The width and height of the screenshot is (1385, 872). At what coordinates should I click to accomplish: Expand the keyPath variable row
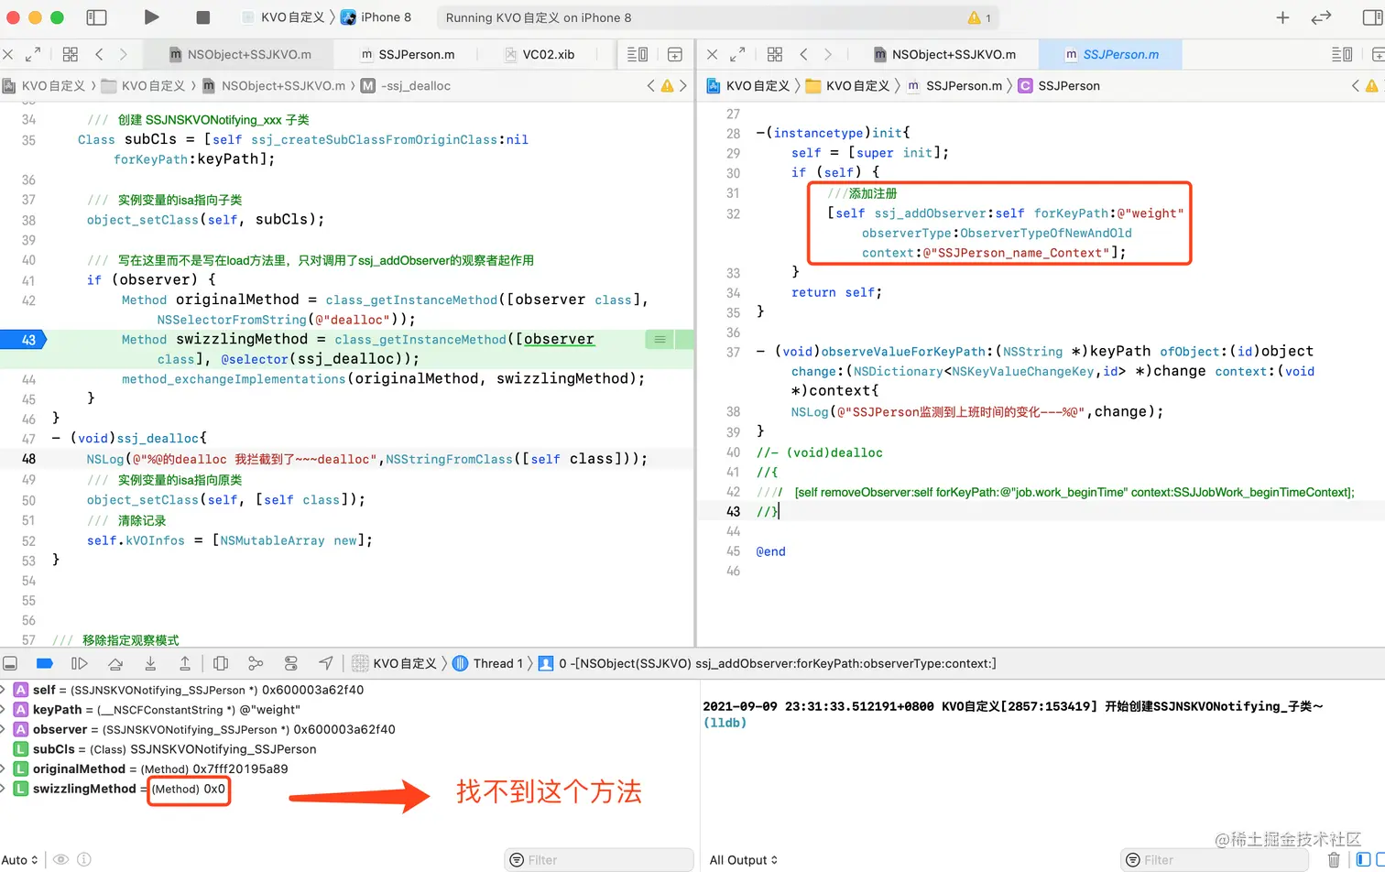pos(3,710)
